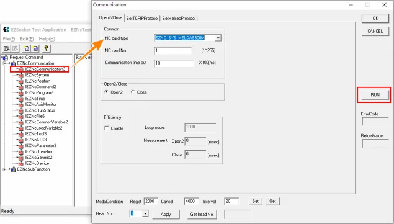Screen dimensions: 394x224
Task: Open the NC card type dropdown
Action: point(218,38)
